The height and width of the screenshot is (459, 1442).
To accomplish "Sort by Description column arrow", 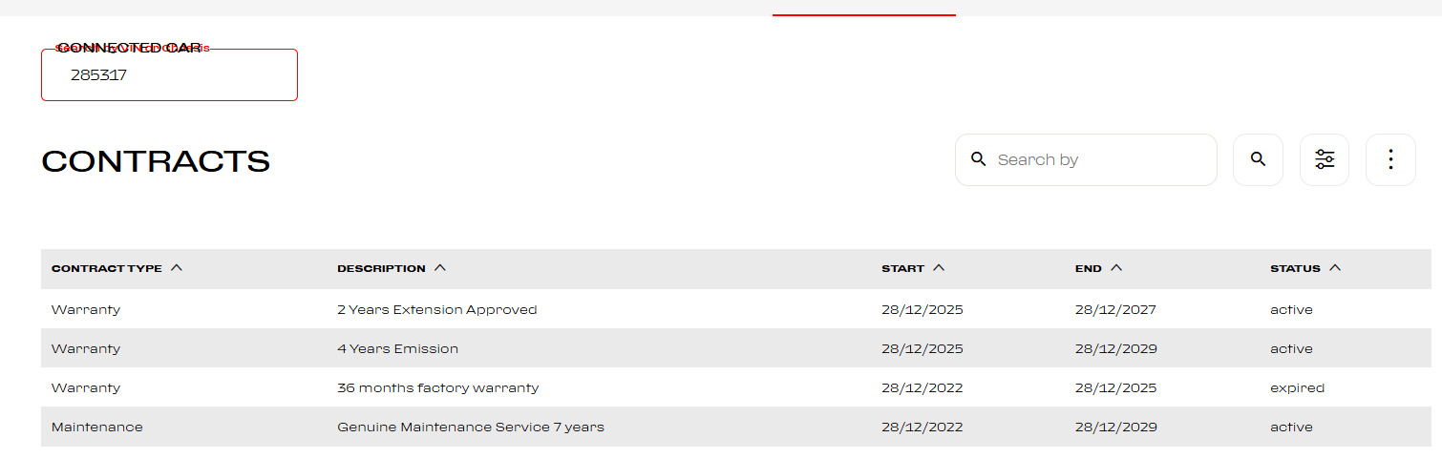I will 440,268.
